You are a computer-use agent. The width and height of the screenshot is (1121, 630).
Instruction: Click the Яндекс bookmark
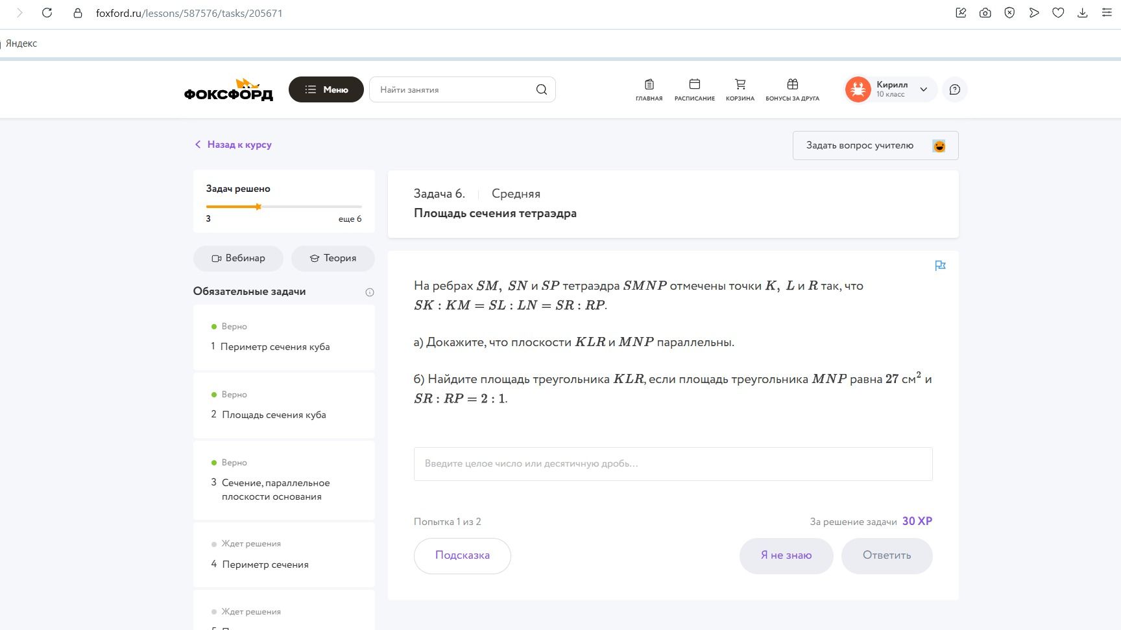(x=21, y=43)
